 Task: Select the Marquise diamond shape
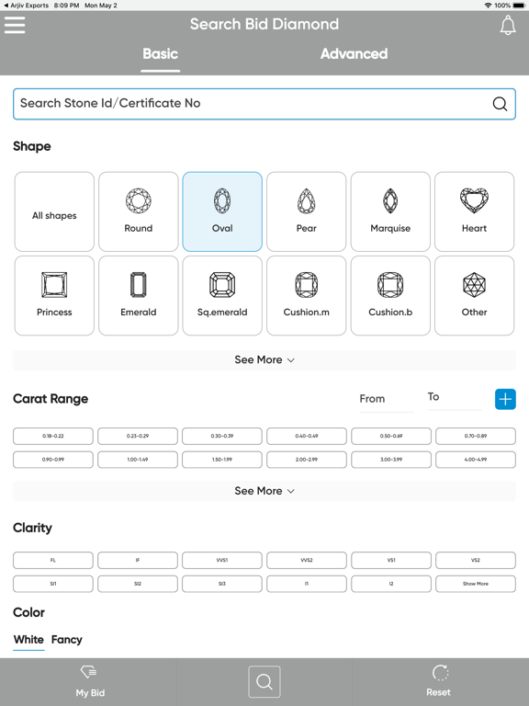click(x=390, y=211)
